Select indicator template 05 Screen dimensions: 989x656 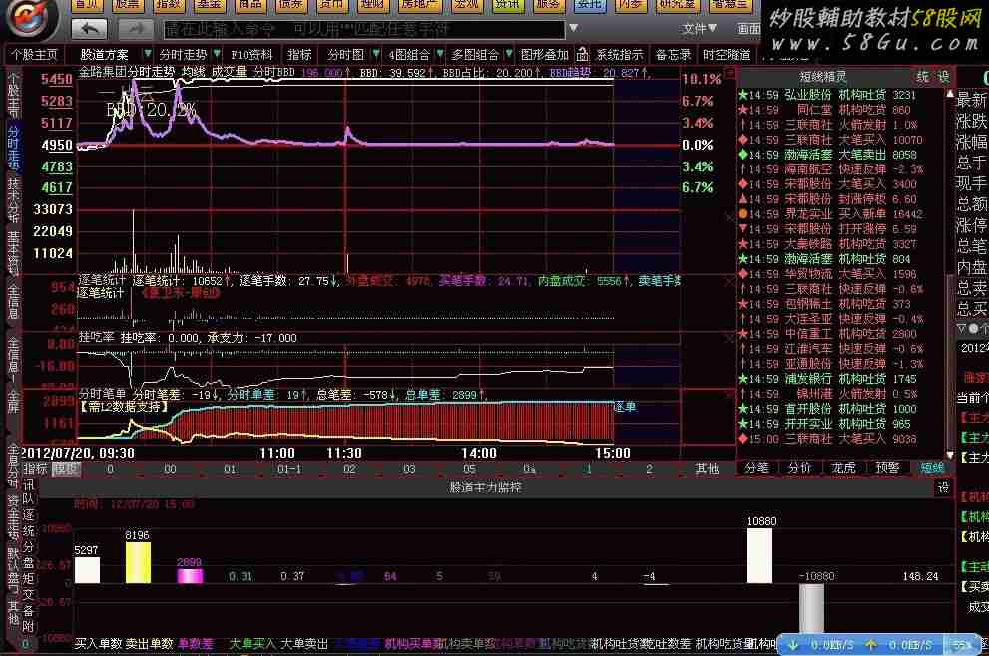[x=469, y=470]
